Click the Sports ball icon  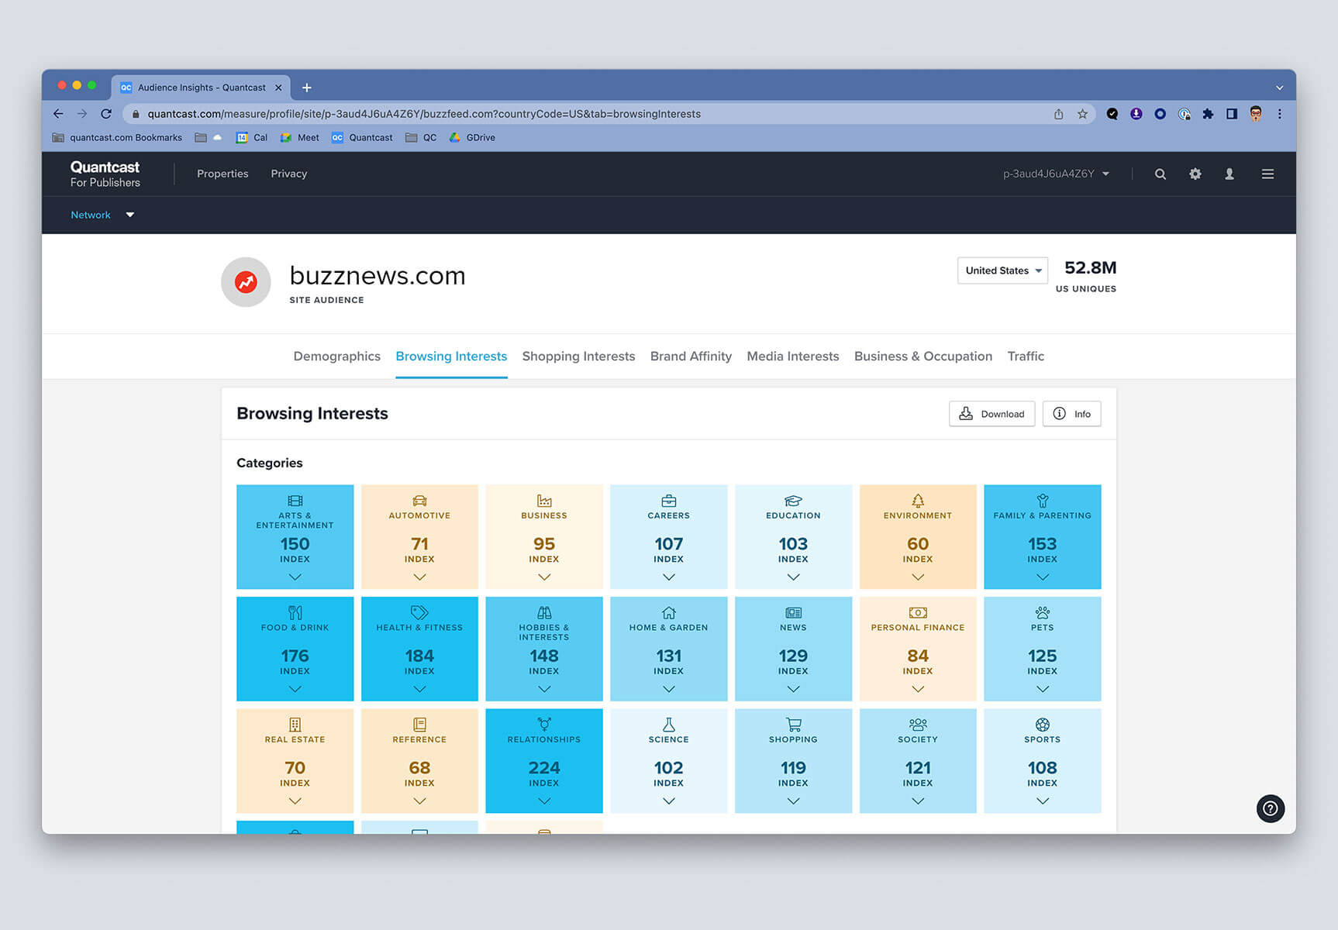(1043, 725)
